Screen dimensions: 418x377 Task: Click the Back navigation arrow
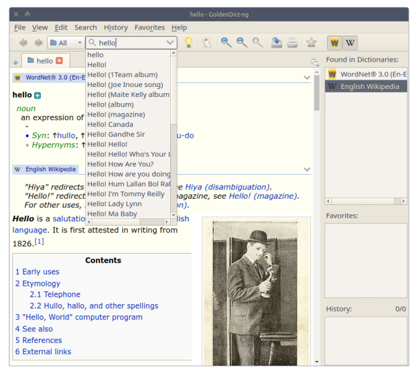23,43
